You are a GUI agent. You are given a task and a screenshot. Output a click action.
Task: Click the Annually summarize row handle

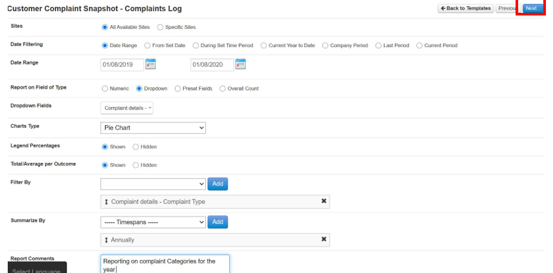tap(106, 240)
